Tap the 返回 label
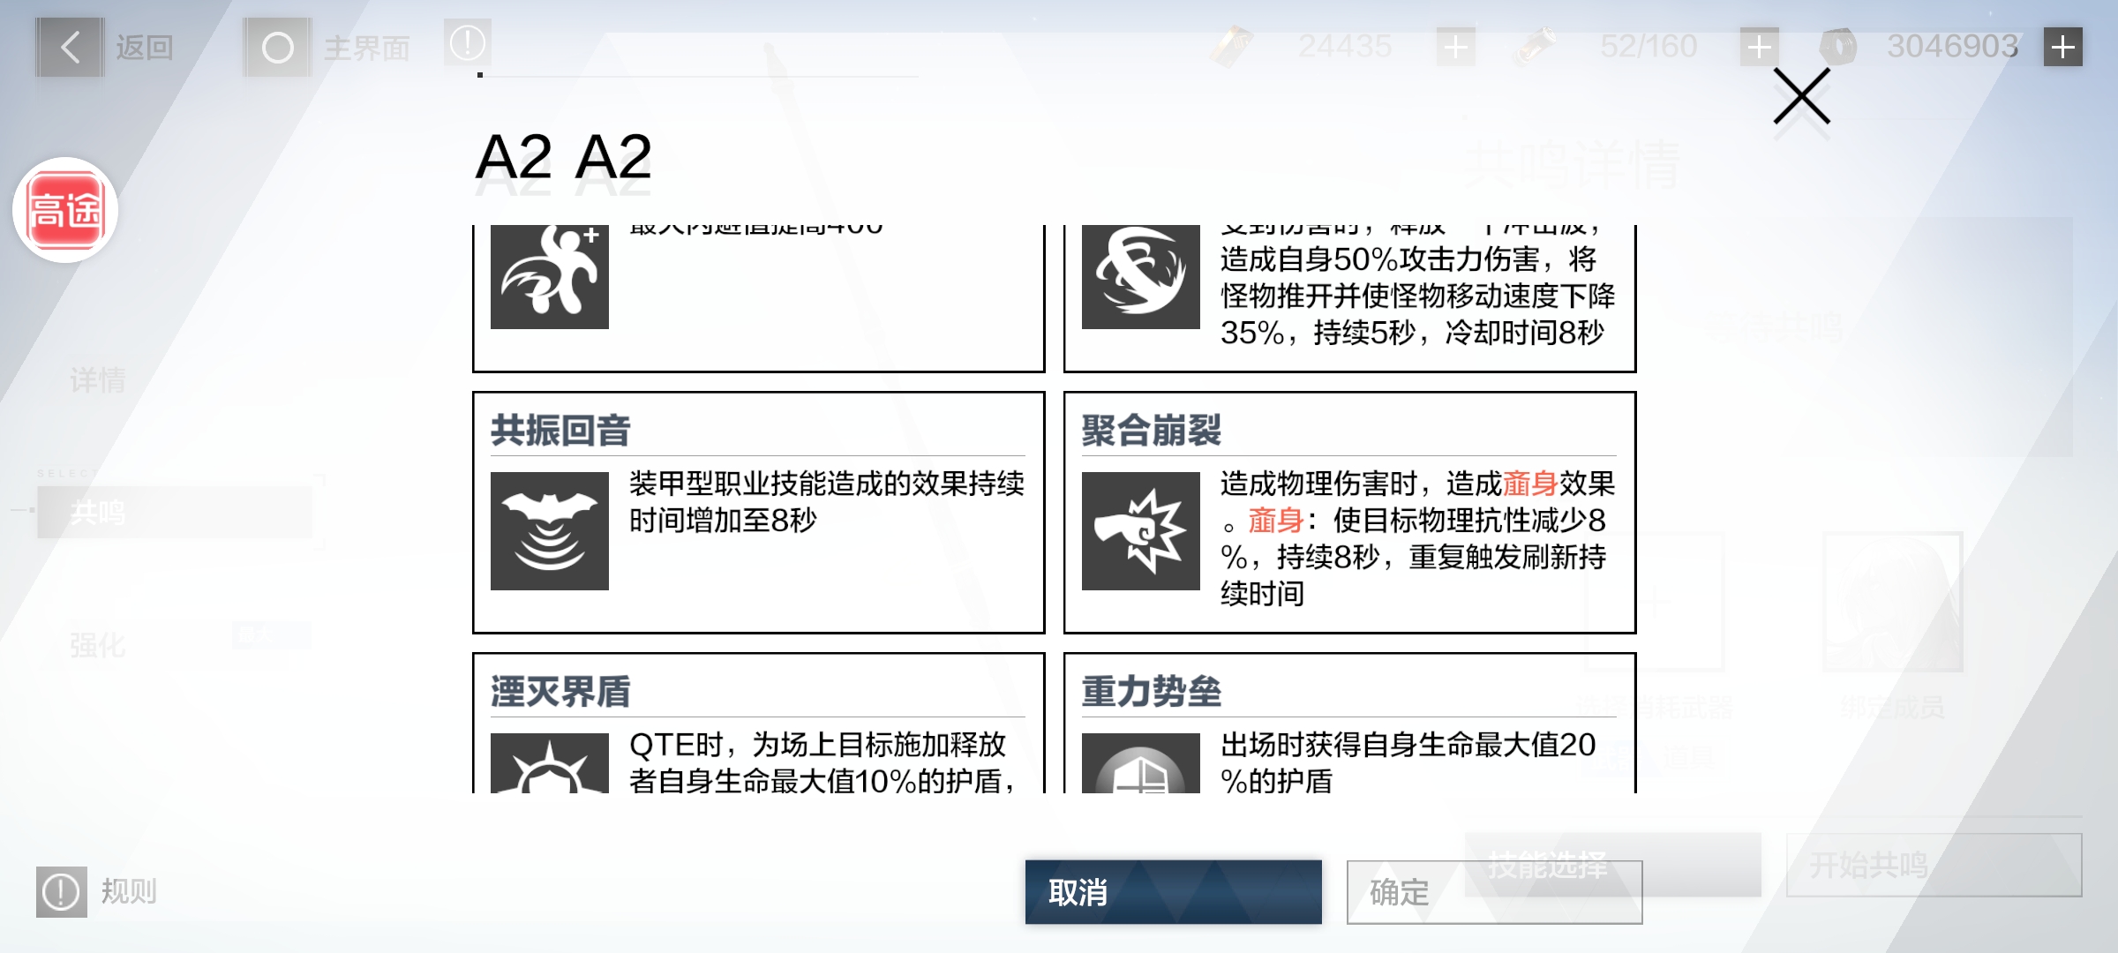This screenshot has width=2118, height=953. coord(145,48)
